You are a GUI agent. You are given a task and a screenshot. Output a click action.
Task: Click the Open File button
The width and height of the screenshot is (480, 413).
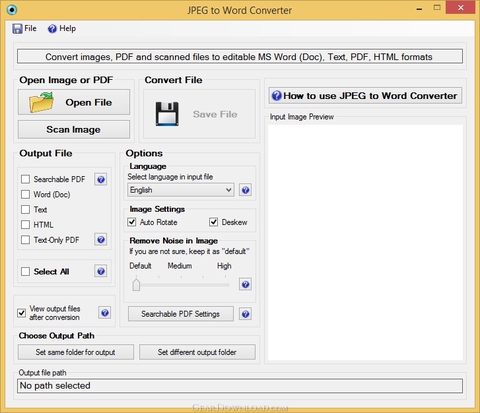click(x=74, y=102)
